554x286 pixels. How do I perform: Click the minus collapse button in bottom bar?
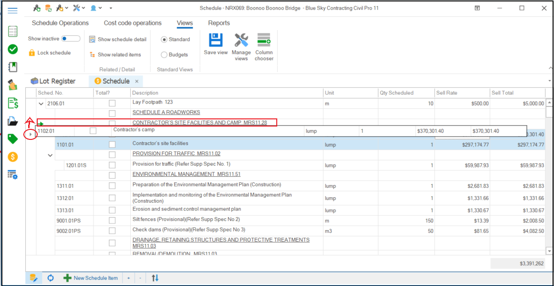pos(140,278)
